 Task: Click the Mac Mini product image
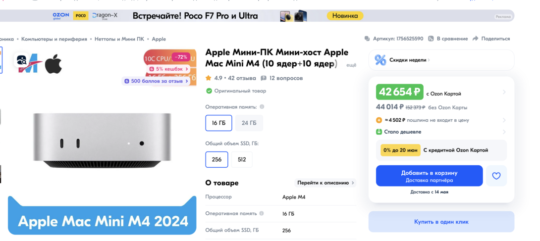click(x=102, y=140)
